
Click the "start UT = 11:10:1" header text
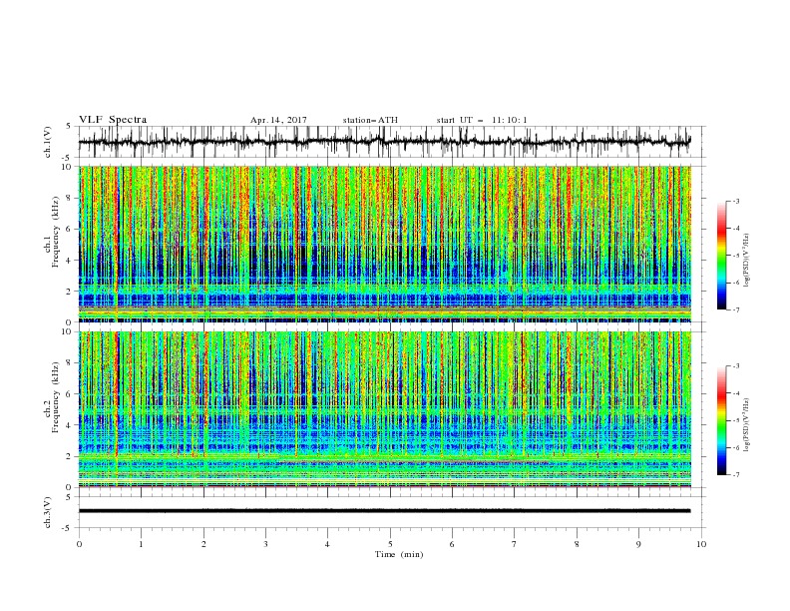[x=482, y=120]
